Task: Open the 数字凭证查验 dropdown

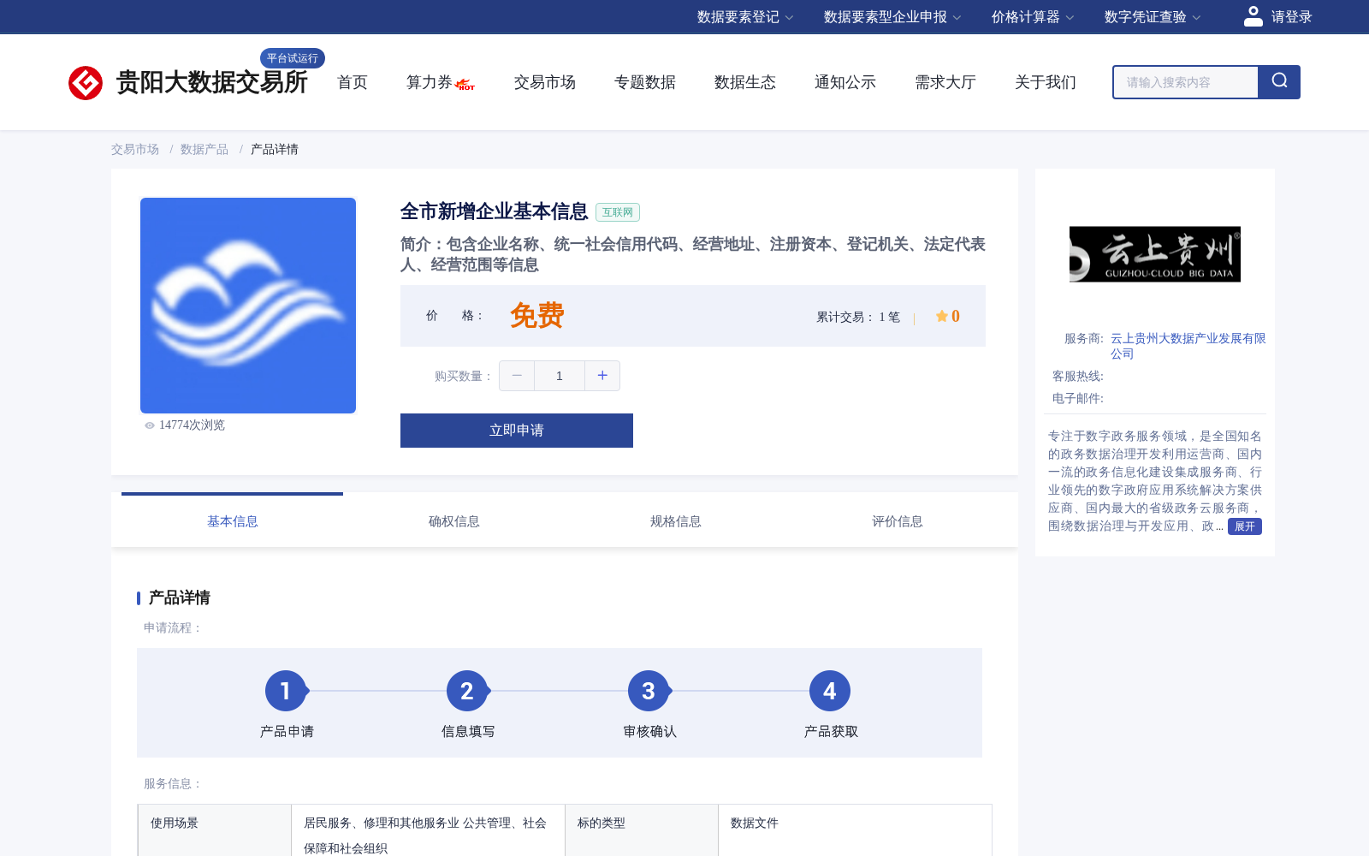Action: (x=1153, y=17)
